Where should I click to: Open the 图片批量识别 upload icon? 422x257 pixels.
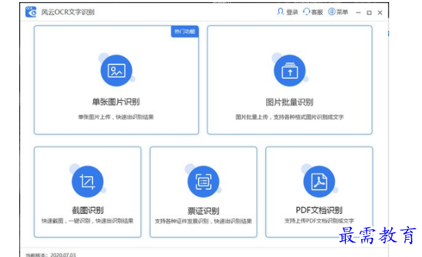(x=290, y=71)
